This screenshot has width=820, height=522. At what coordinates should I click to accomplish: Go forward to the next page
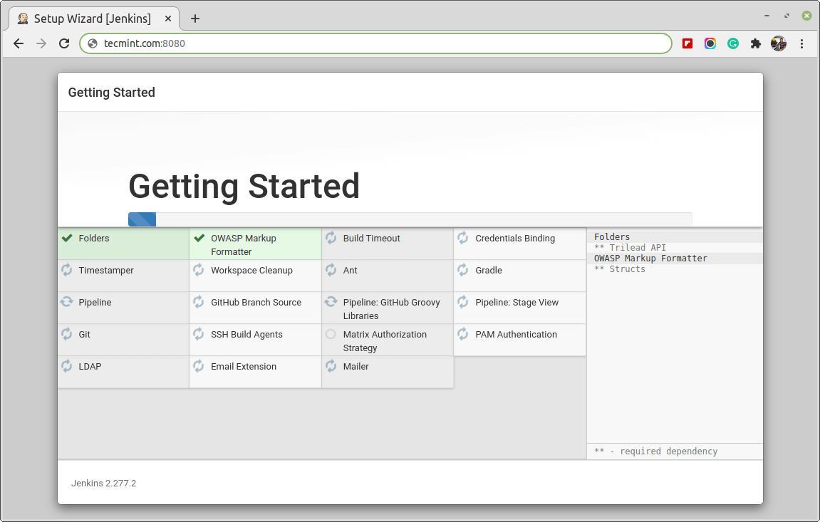pos(41,43)
